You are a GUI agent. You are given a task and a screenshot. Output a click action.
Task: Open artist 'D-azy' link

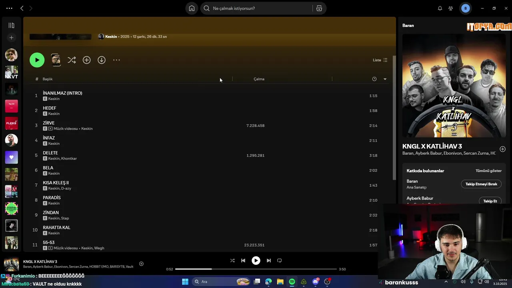[66, 188]
